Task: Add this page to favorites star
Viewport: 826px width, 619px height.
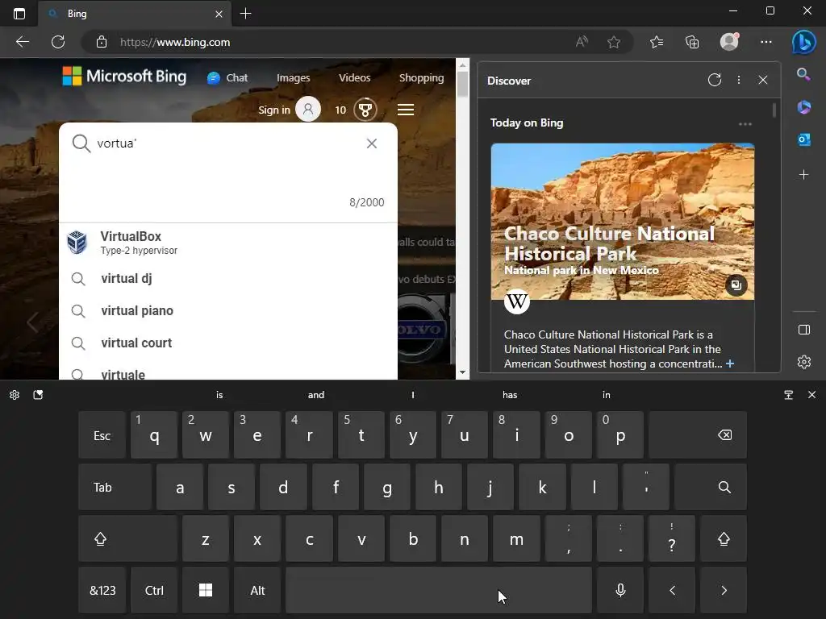Action: tap(614, 42)
